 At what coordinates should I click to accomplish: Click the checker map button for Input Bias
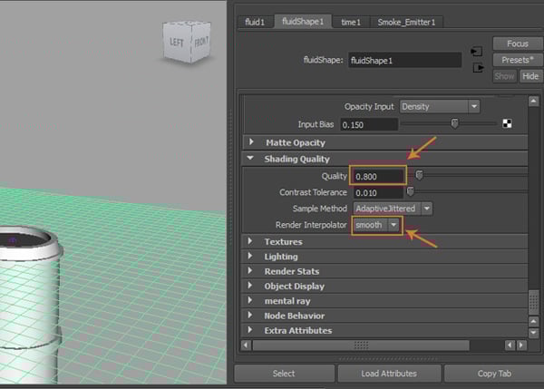[507, 123]
